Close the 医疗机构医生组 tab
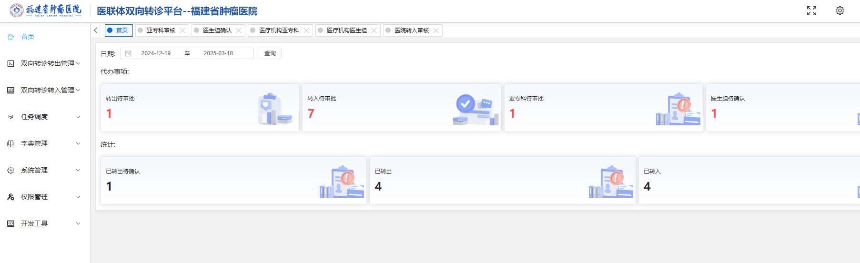The image size is (860, 263). click(x=374, y=30)
